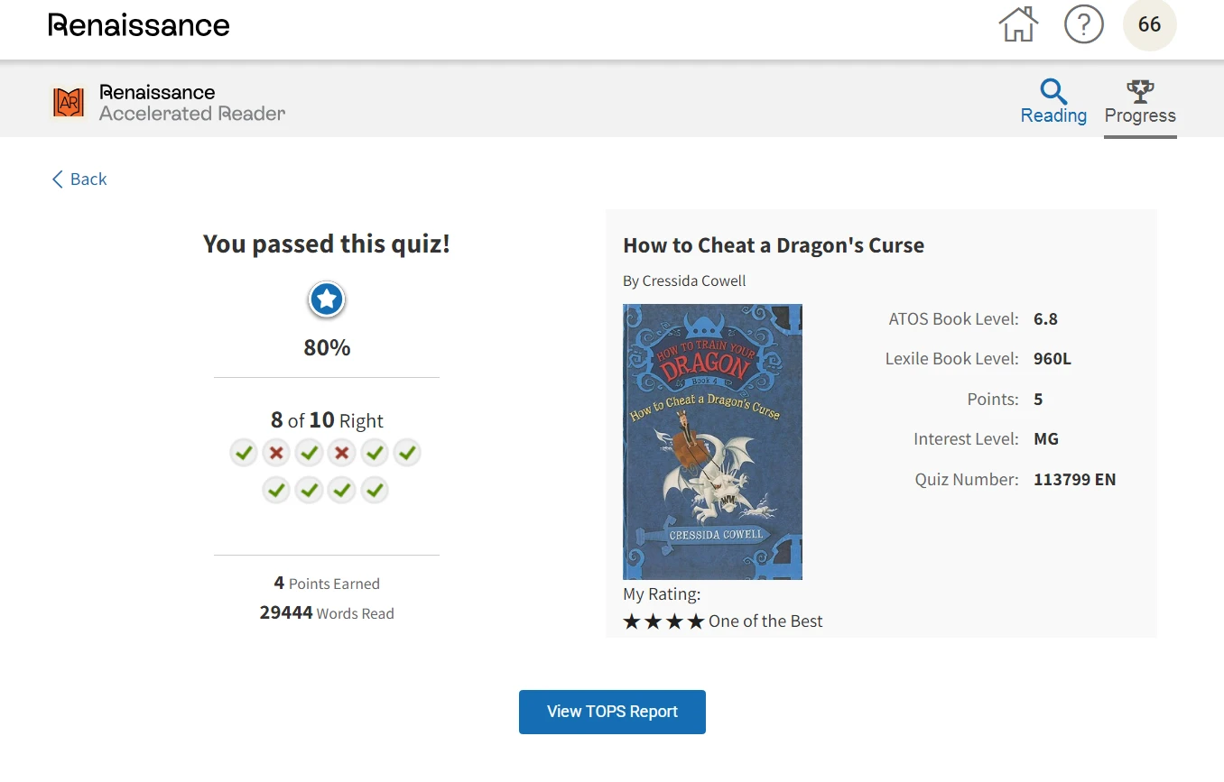Click the last green check in the bottom row
This screenshot has height=782, width=1224.
[375, 491]
